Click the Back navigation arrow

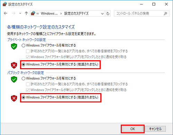click(6, 13)
